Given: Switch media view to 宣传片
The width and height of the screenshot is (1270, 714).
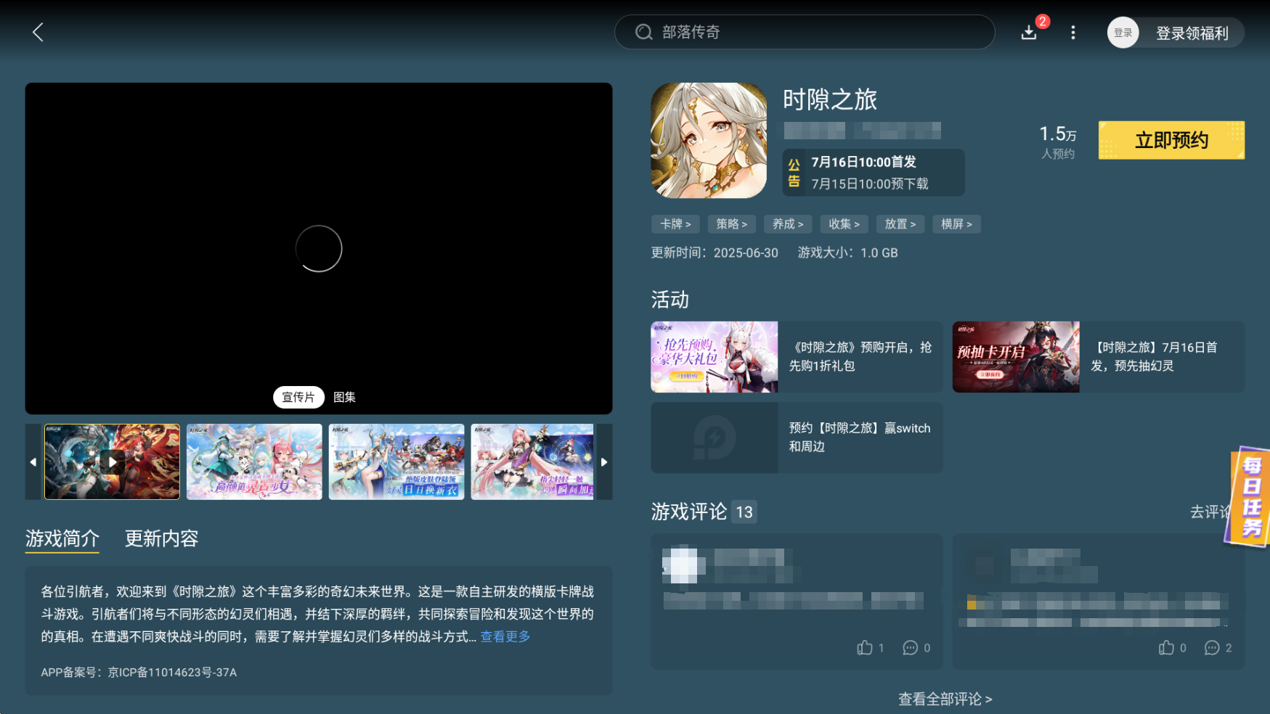Looking at the screenshot, I should coord(298,397).
